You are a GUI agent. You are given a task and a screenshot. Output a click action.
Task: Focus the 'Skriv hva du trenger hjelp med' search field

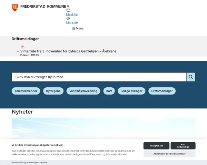click(x=99, y=77)
